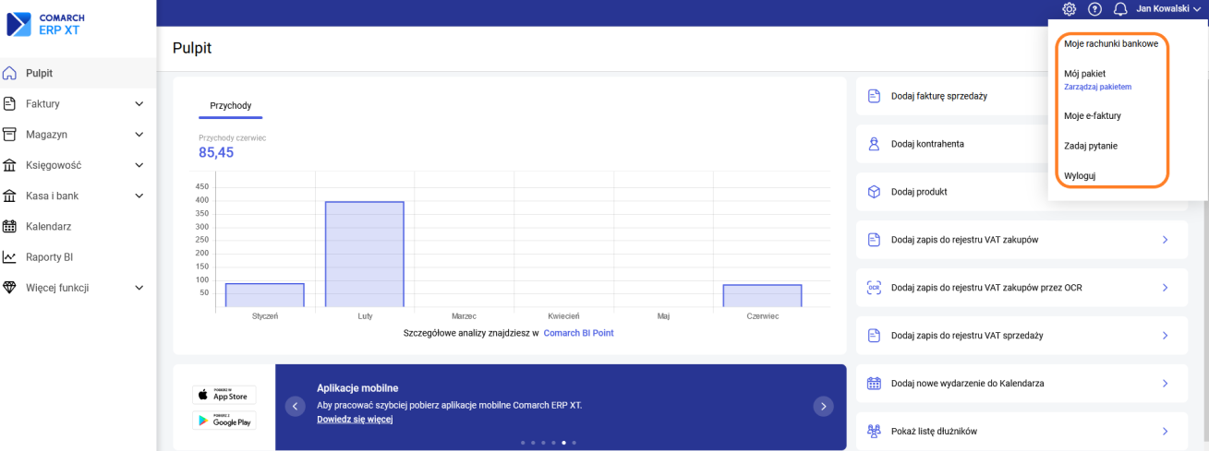Click Dowiedz się więcej link in banner
The image size is (1209, 451).
355,420
